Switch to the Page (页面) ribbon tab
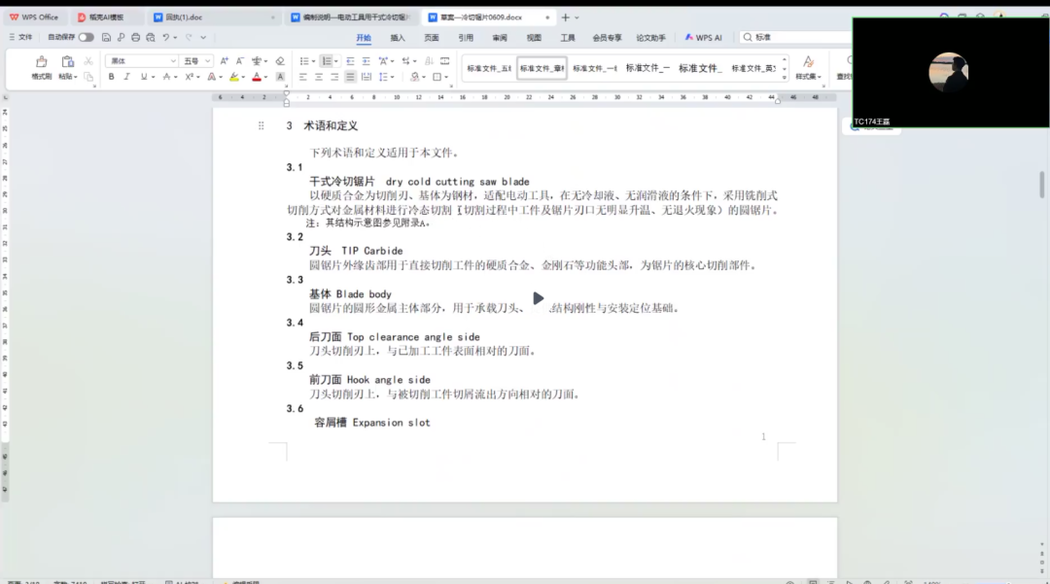The width and height of the screenshot is (1050, 584). pyautogui.click(x=432, y=38)
